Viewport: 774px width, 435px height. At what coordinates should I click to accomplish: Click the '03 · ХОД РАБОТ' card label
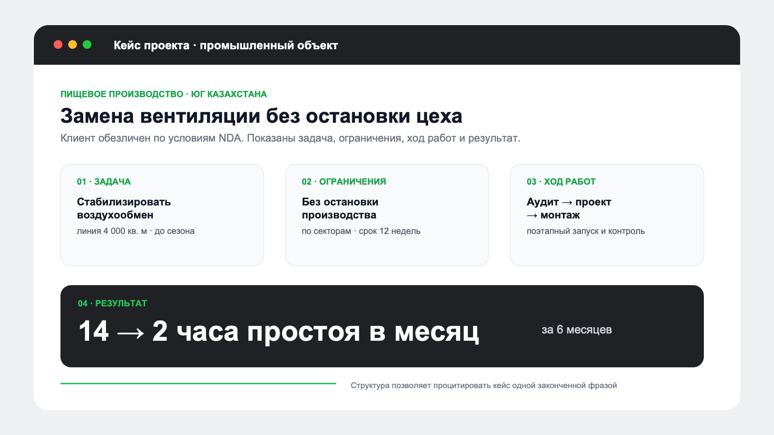click(x=561, y=182)
